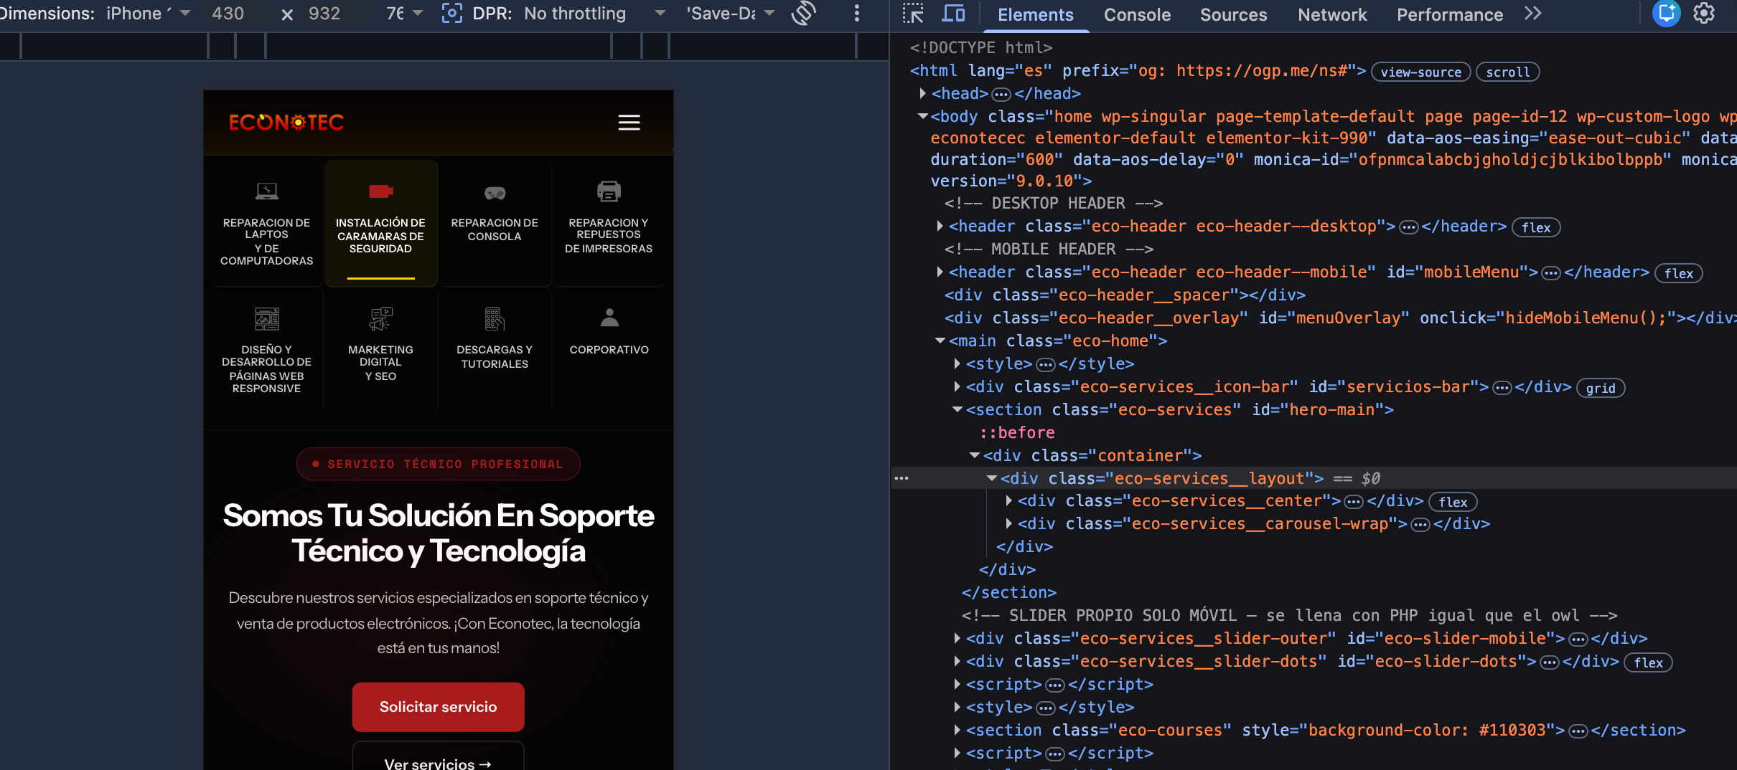Open the device toolbar more options menu
Screen dimensions: 1737x770
tap(856, 14)
